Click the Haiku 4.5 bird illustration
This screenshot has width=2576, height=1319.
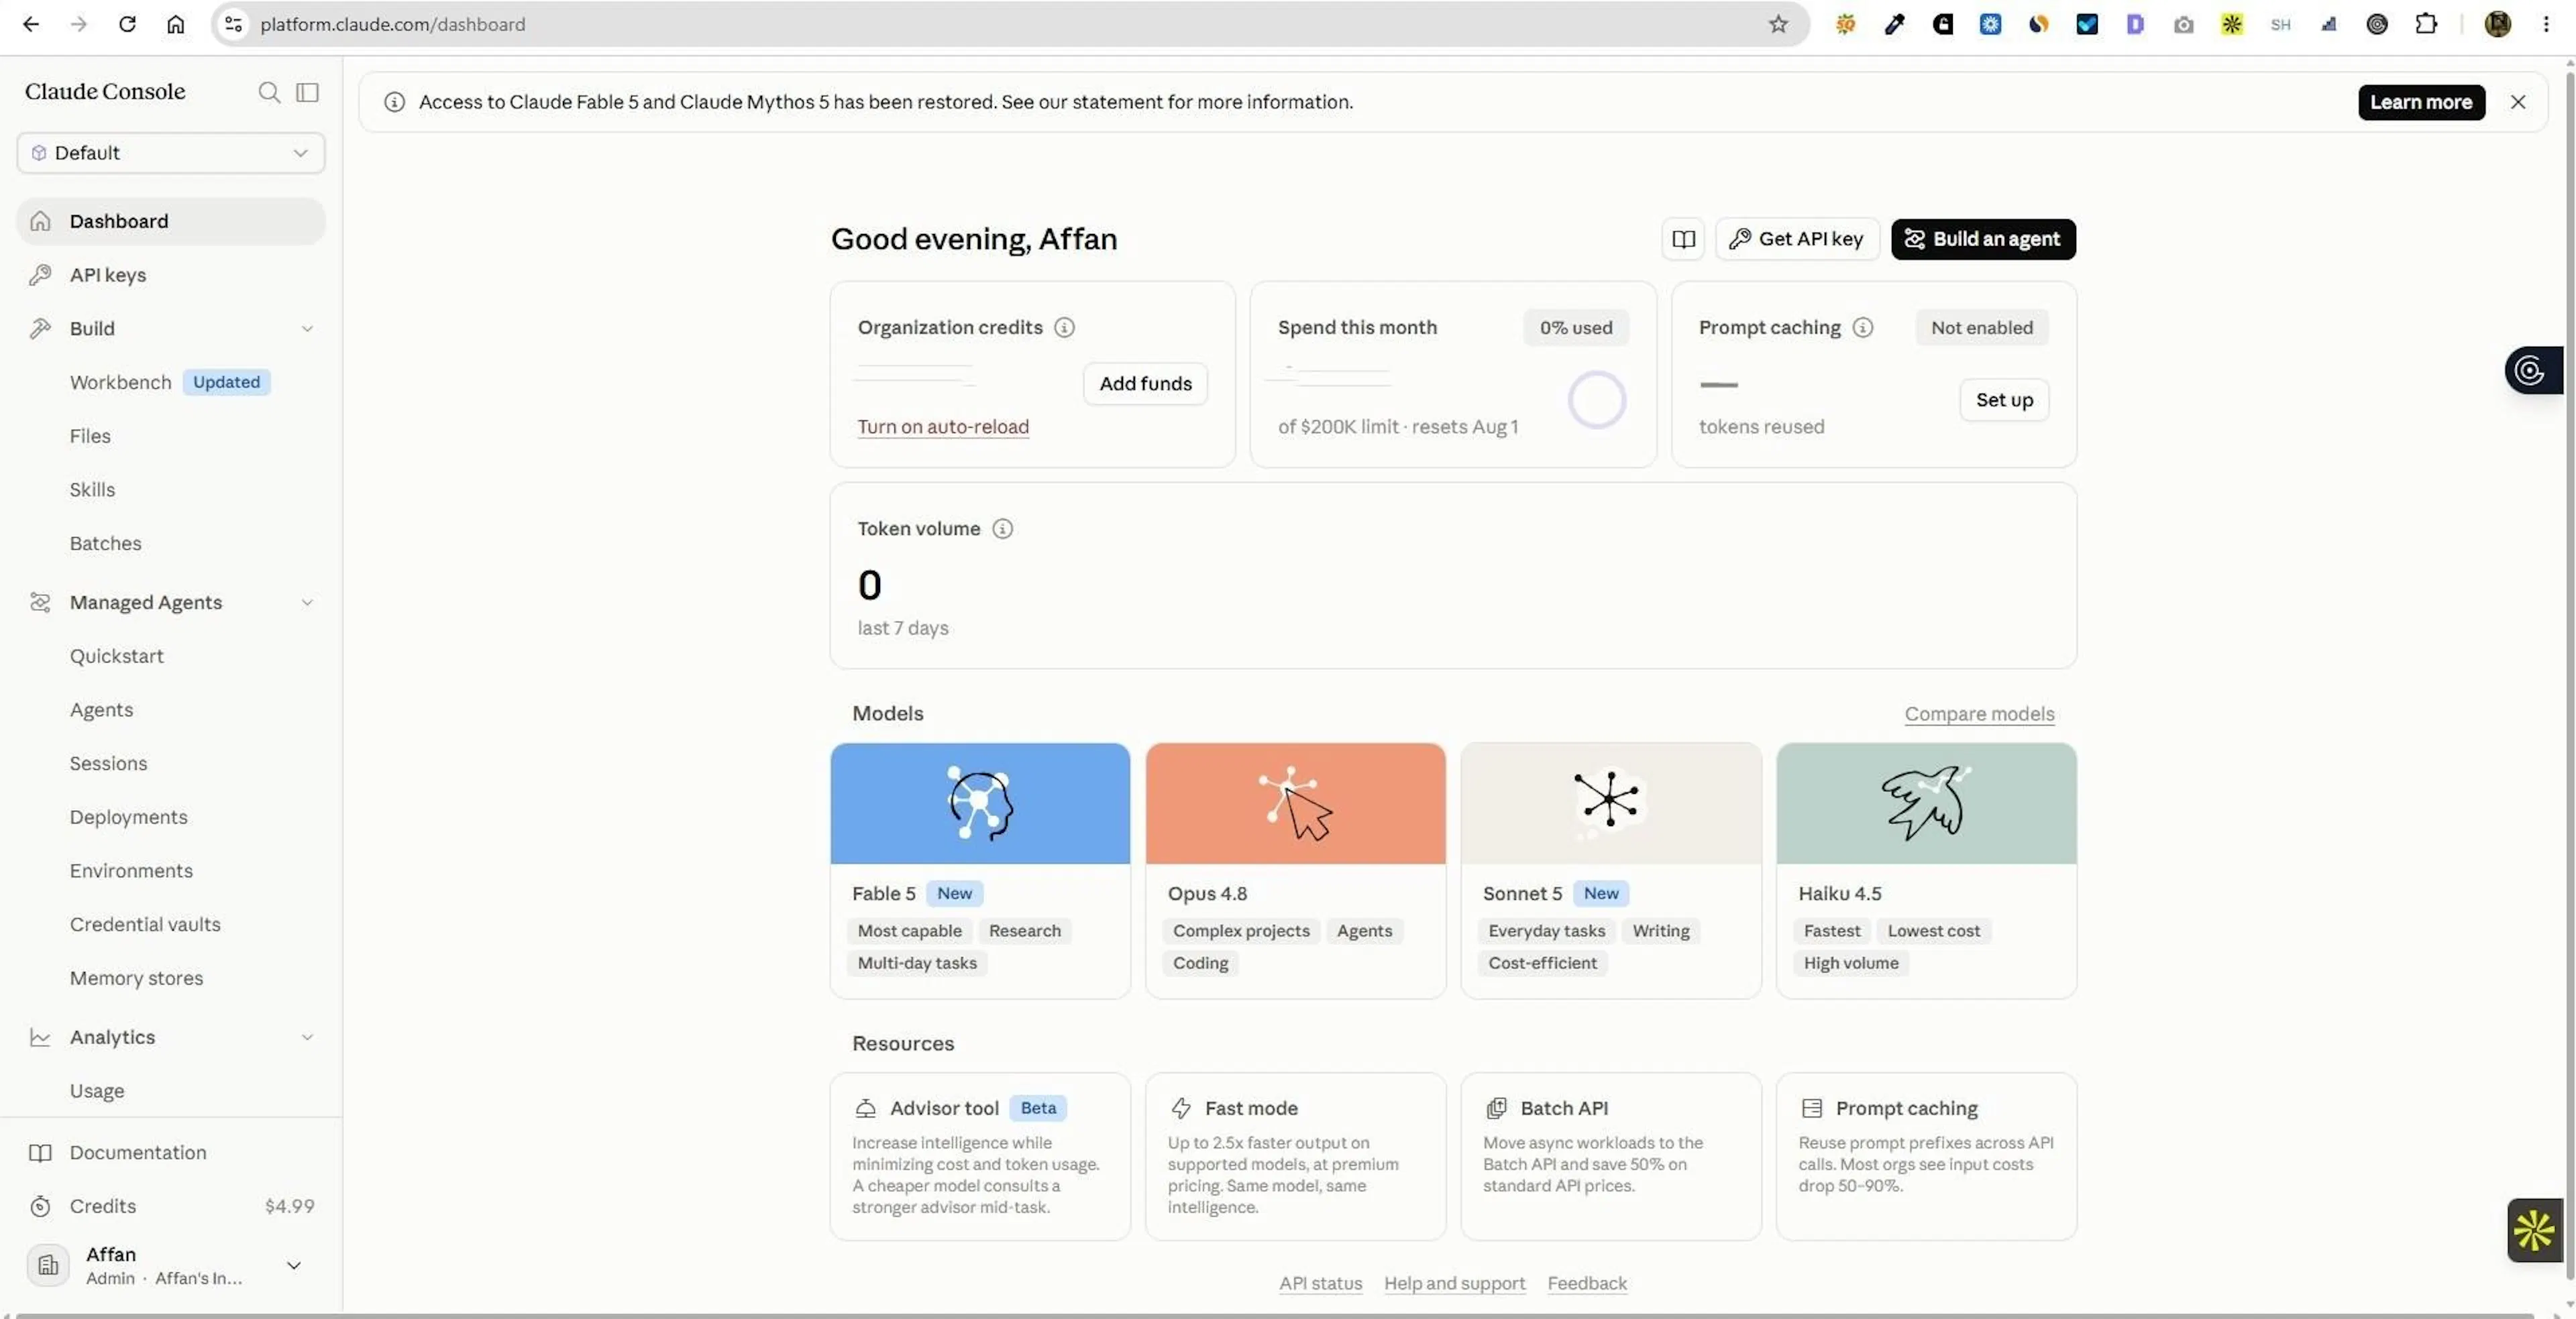(1926, 803)
